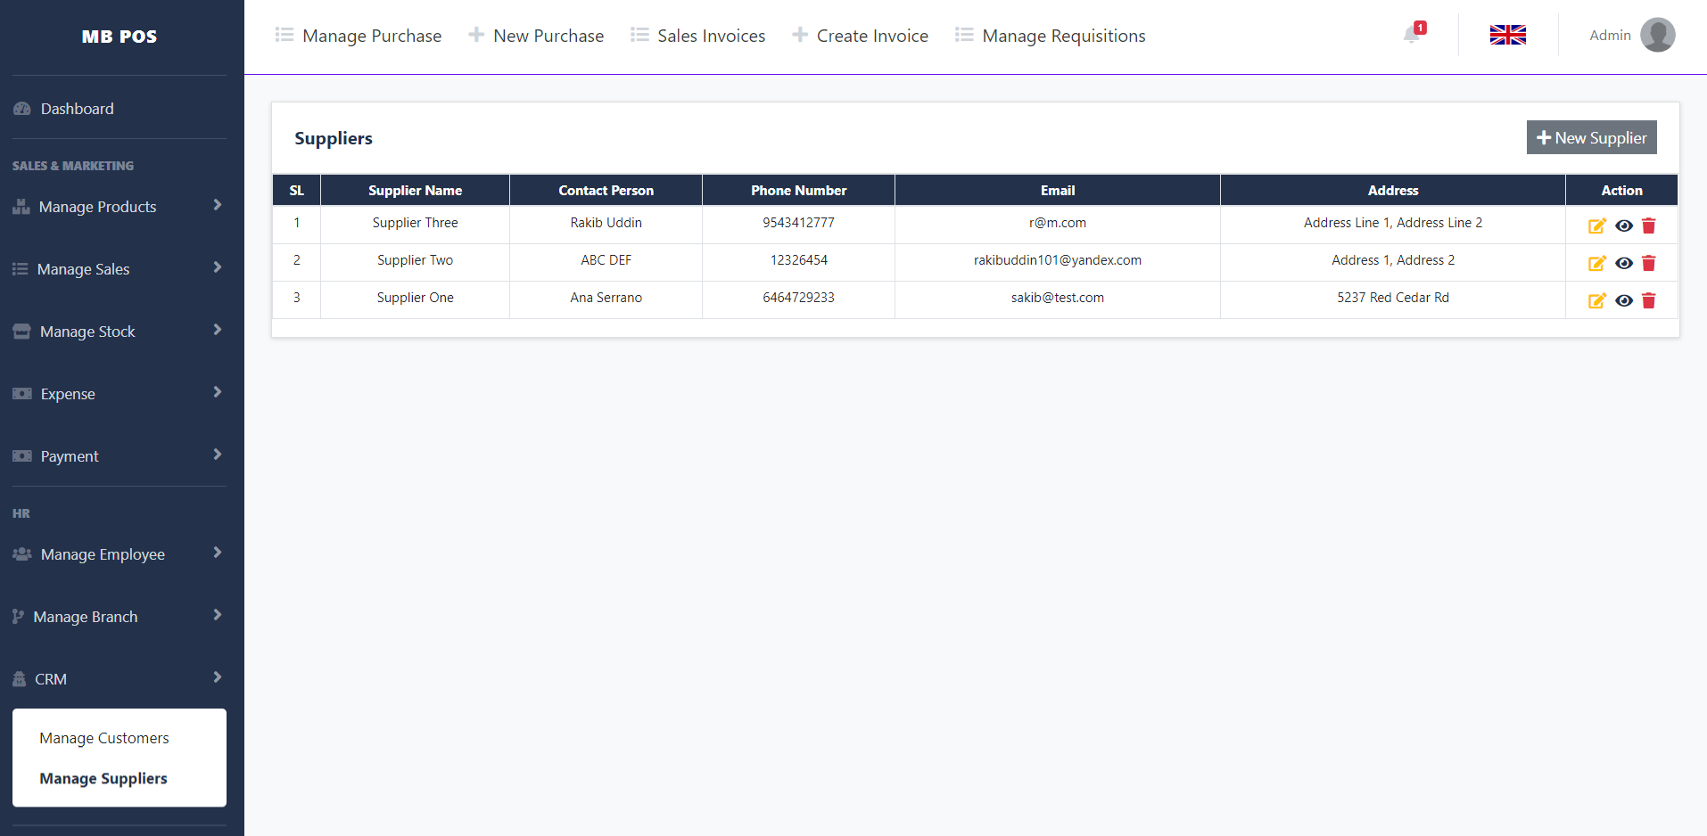View Supplier Two details eye icon
The height and width of the screenshot is (836, 1707).
click(x=1623, y=264)
